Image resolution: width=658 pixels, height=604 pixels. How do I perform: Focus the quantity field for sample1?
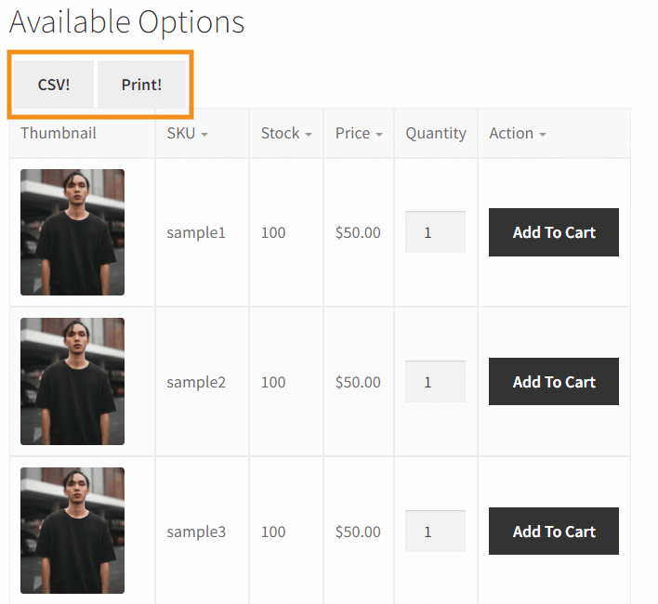click(435, 232)
